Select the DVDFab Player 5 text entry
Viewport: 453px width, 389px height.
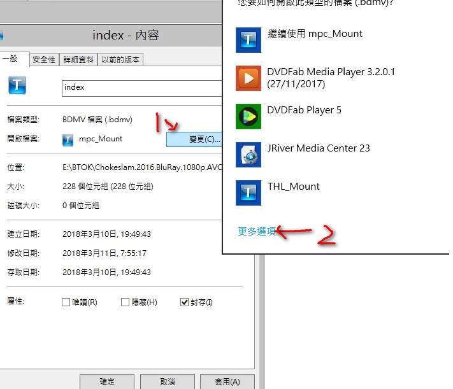304,110
